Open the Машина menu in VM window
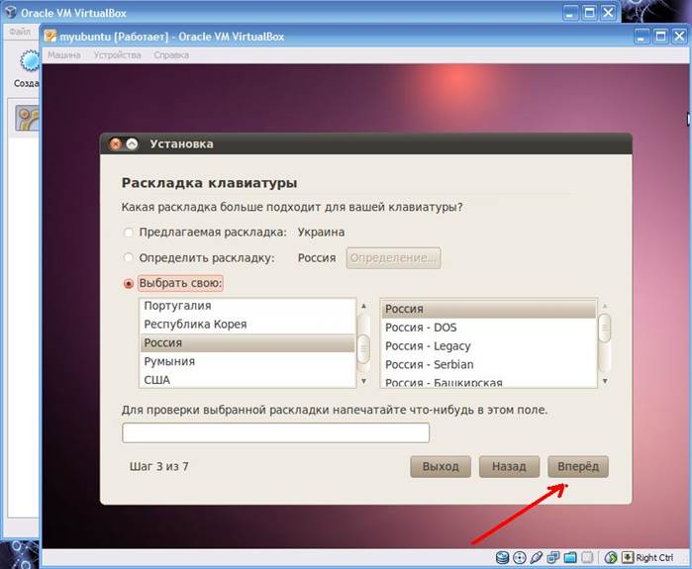Image resolution: width=692 pixels, height=569 pixels. [64, 55]
